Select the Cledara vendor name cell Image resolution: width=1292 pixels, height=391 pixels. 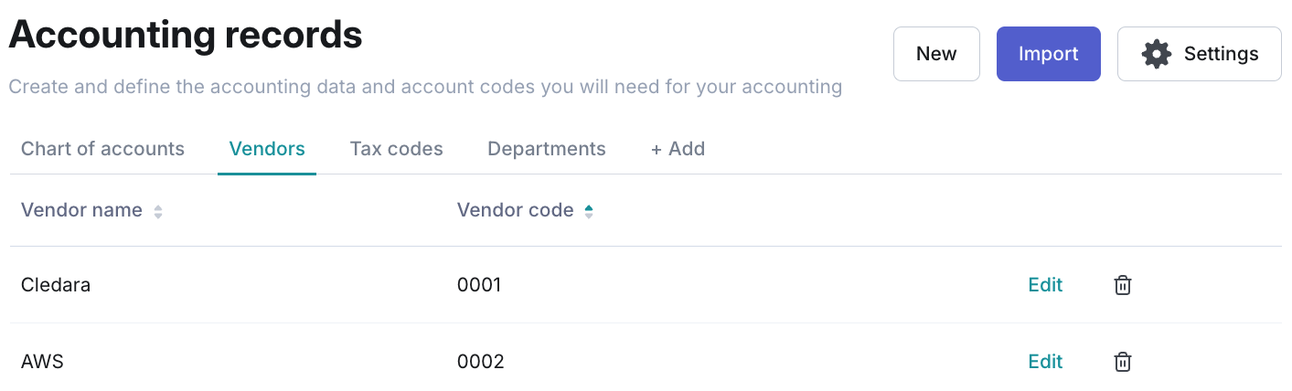coord(56,285)
